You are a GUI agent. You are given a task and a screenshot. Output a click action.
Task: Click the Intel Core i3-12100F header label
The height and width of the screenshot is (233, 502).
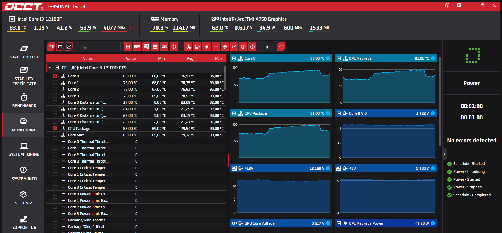click(x=40, y=19)
